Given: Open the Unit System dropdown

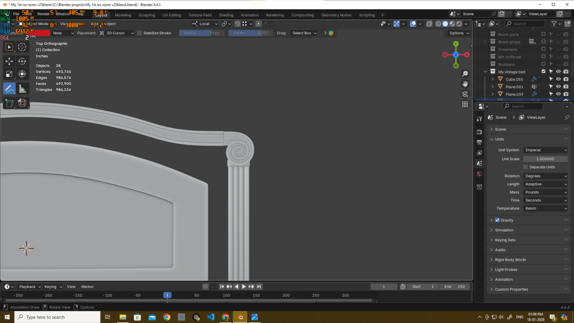Looking at the screenshot, I should pyautogui.click(x=545, y=150).
